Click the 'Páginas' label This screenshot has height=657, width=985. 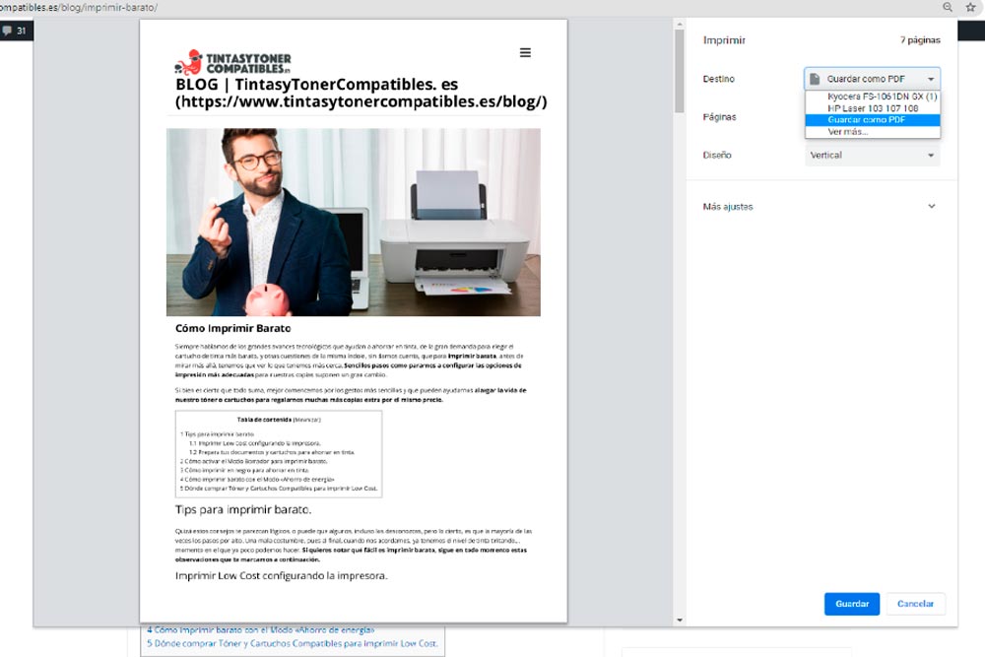[x=719, y=117]
